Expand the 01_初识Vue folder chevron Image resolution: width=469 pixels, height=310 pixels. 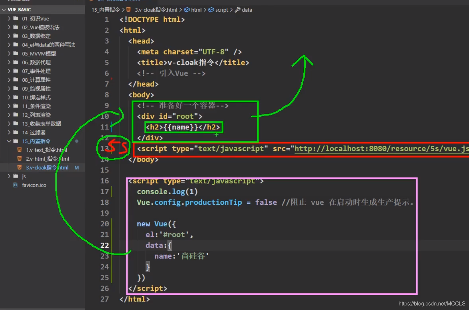(x=9, y=19)
